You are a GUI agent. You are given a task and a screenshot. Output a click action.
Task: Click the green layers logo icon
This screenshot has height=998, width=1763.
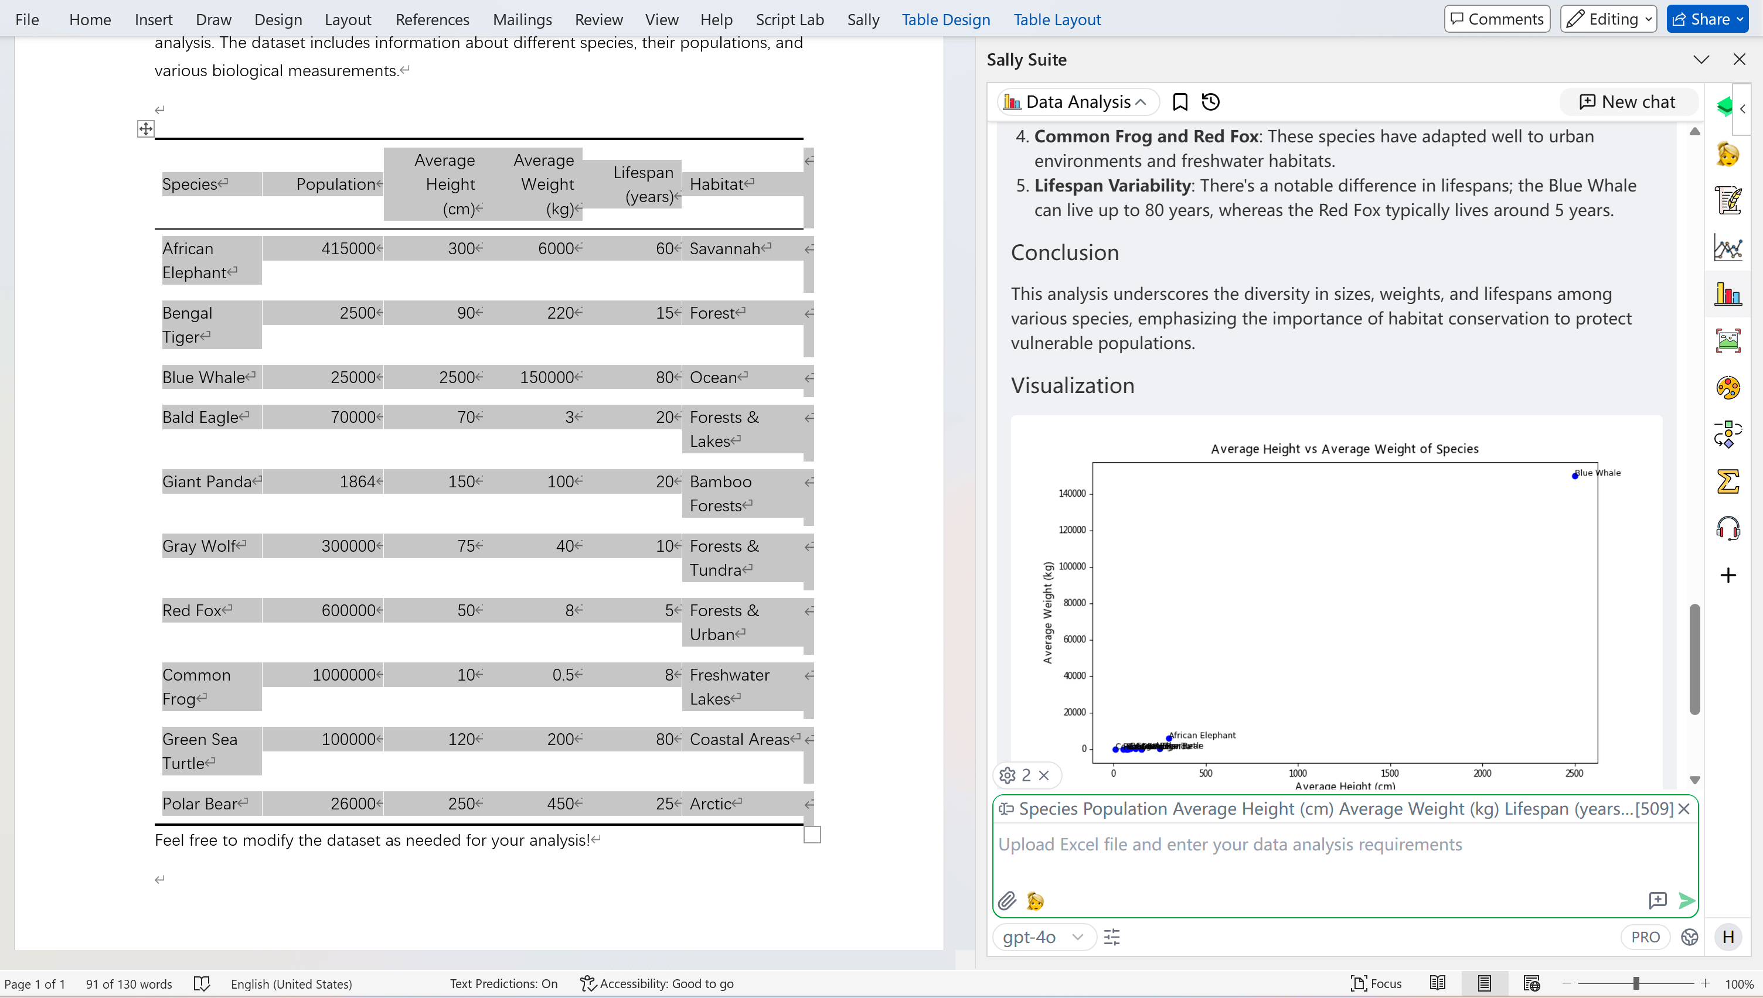(x=1723, y=107)
